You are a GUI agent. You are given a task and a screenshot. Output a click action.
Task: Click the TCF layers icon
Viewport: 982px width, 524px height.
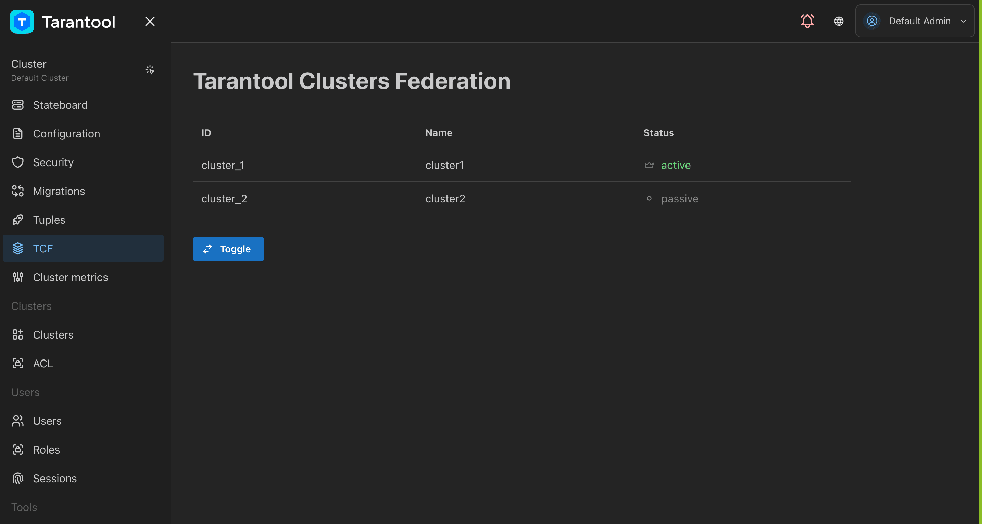click(18, 248)
